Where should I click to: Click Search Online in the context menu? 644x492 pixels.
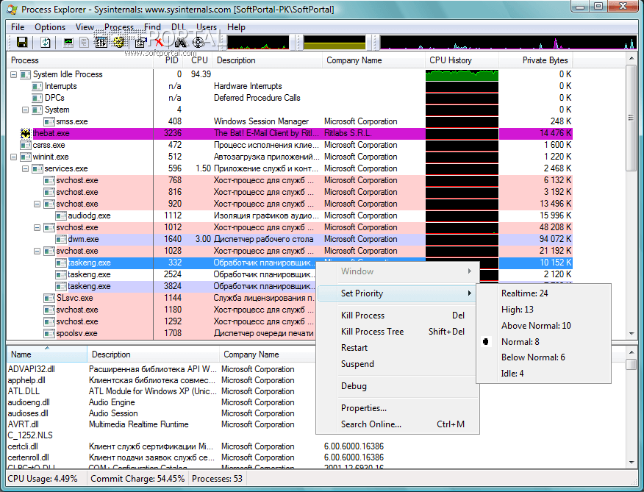coord(371,424)
